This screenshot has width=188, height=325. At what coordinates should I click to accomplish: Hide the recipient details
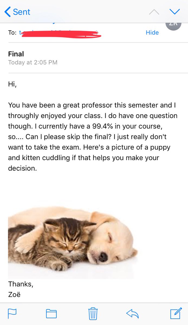[x=152, y=32]
